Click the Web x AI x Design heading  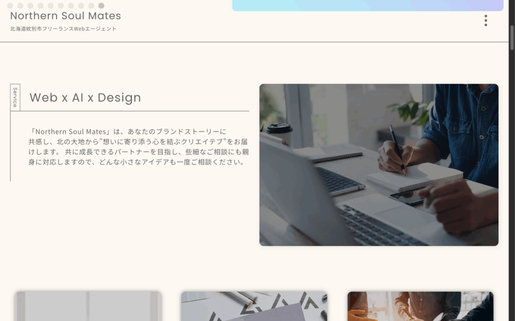85,98
